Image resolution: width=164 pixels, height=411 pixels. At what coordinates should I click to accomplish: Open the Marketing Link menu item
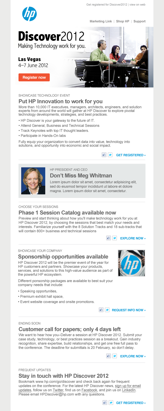click(101, 21)
